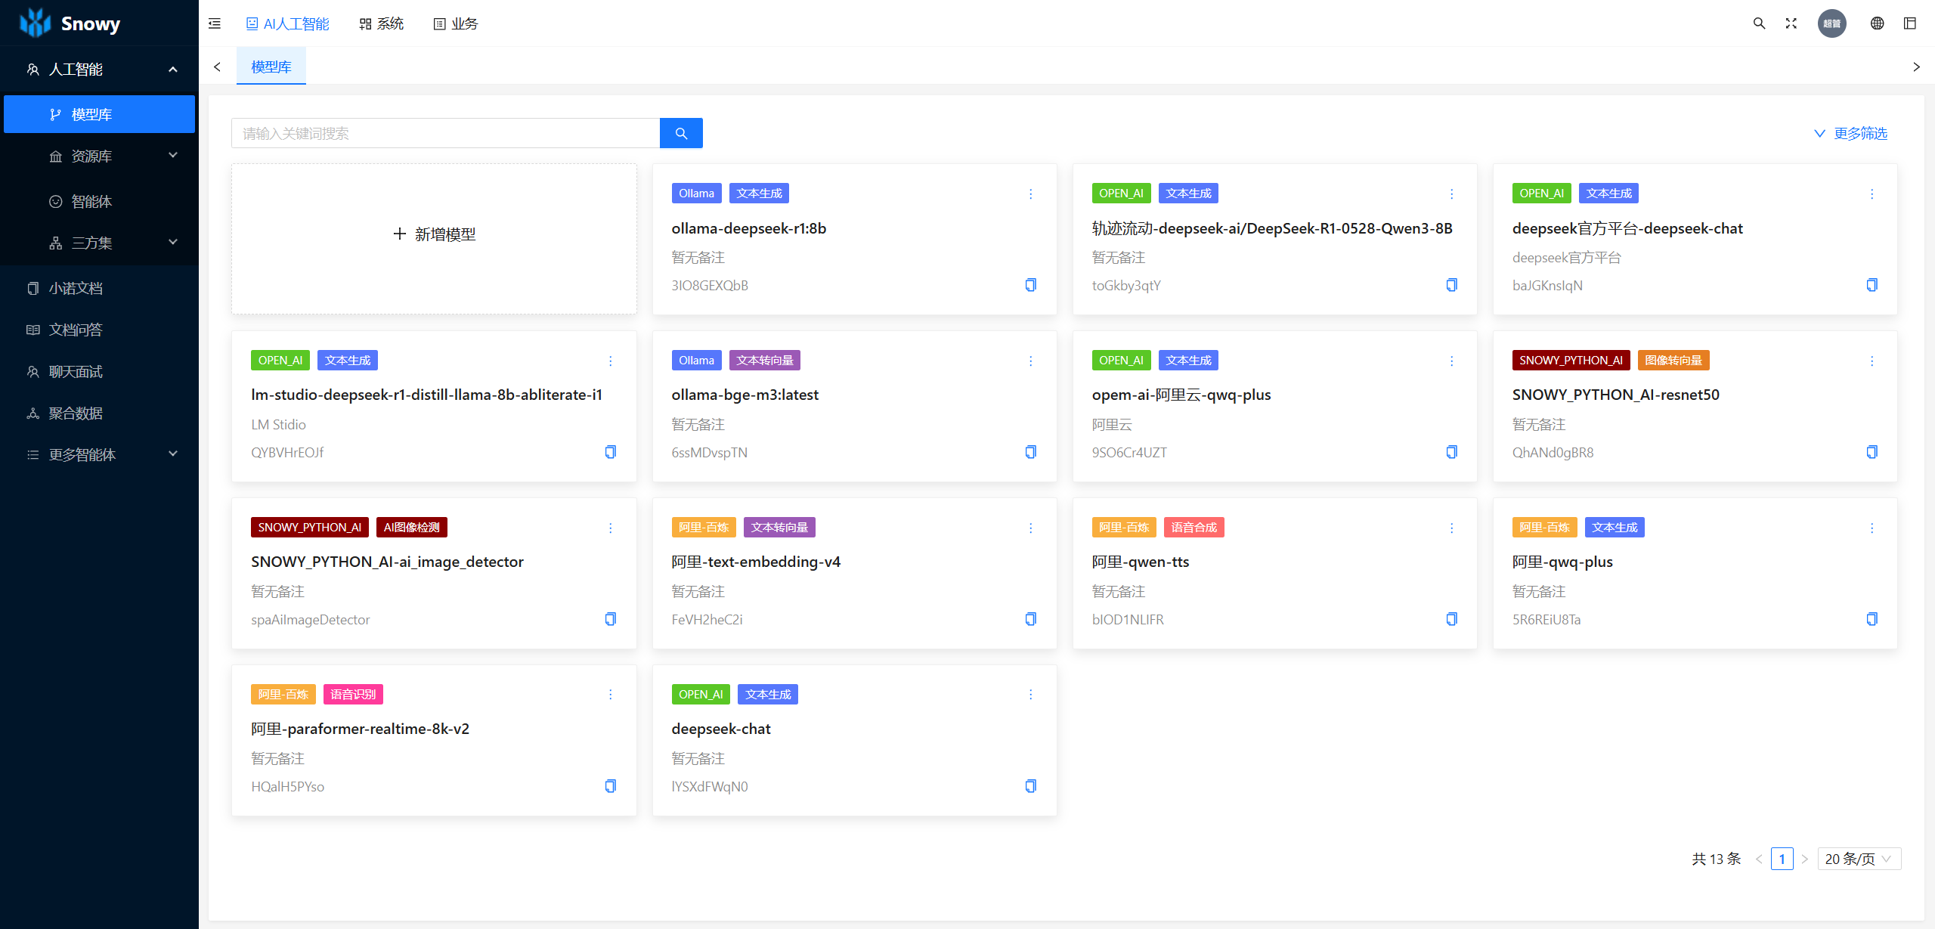Click the blue search magnifier button

(681, 133)
